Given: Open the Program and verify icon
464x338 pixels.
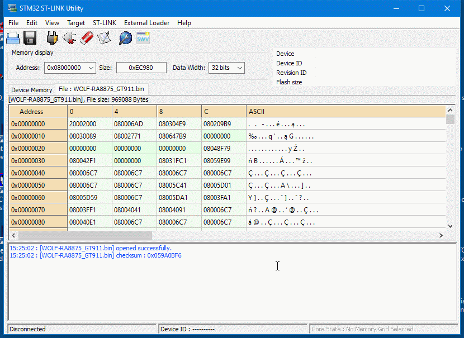Looking at the screenshot, I should [x=104, y=38].
